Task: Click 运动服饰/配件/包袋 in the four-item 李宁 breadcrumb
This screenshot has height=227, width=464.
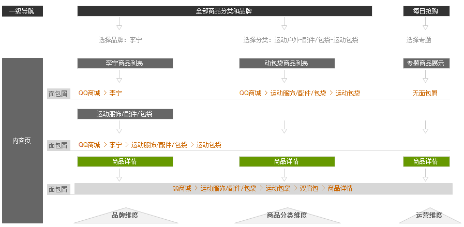Action: pyautogui.click(x=159, y=145)
